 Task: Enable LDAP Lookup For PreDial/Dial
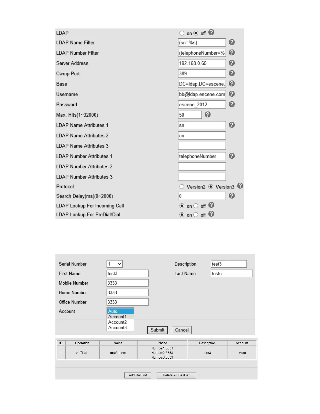click(x=182, y=215)
